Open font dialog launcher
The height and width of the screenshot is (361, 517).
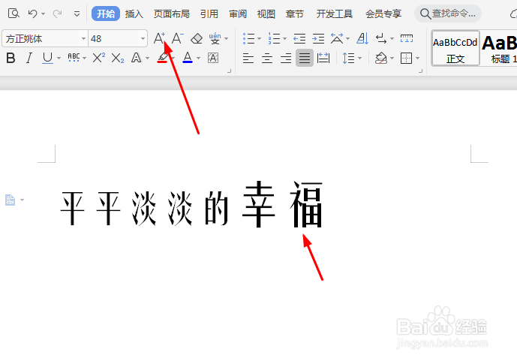pos(229,71)
